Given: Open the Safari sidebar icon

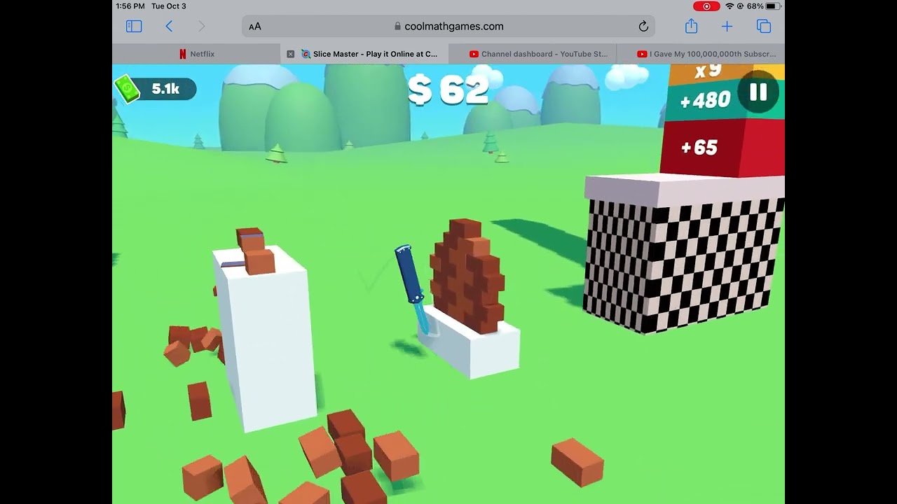Looking at the screenshot, I should point(133,26).
